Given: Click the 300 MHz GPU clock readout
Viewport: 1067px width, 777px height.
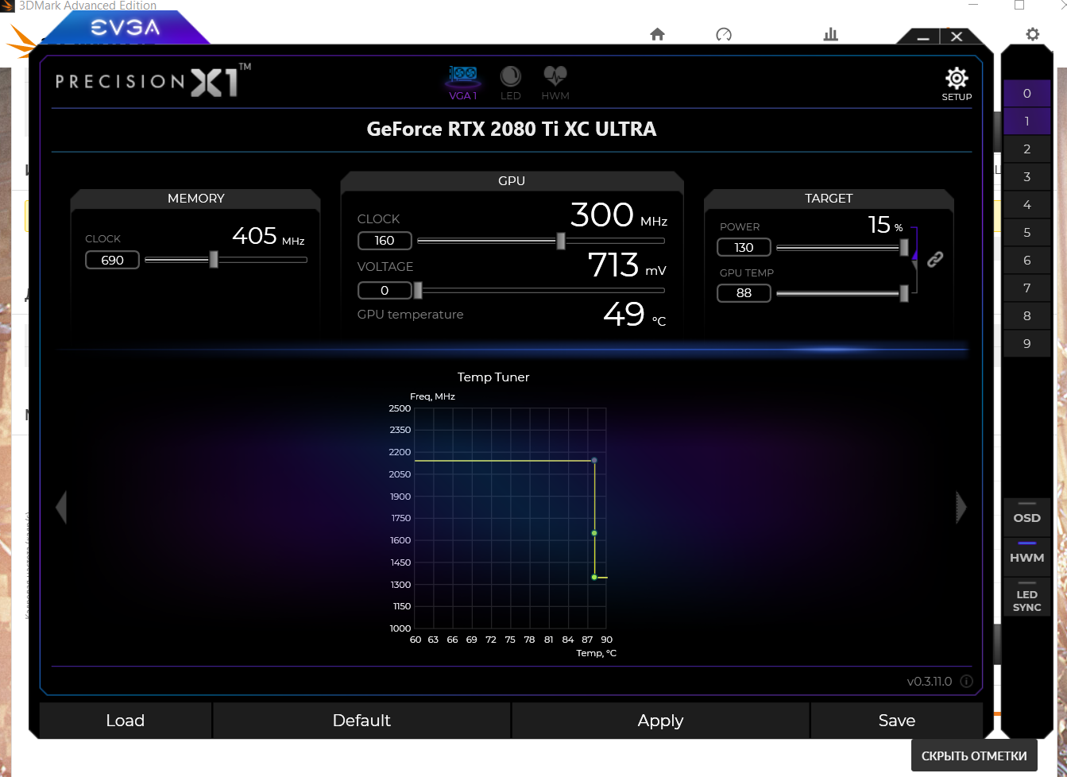Looking at the screenshot, I should coord(619,215).
